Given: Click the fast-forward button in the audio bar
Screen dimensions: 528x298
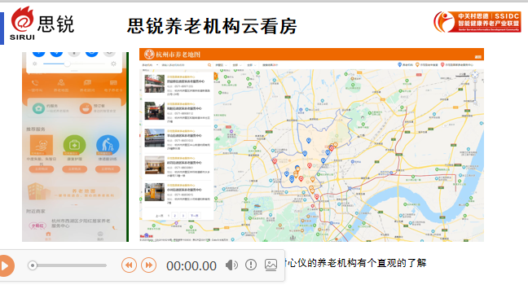Looking at the screenshot, I should [148, 265].
